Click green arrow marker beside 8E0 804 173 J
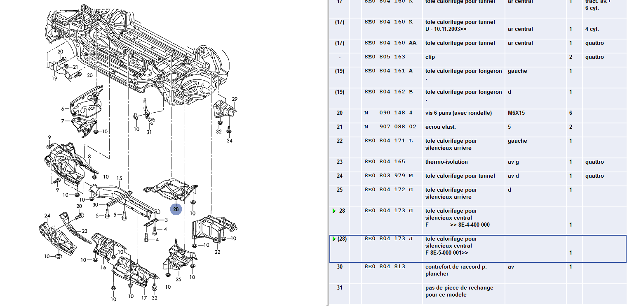Image resolution: width=627 pixels, height=306 pixels. coord(333,239)
